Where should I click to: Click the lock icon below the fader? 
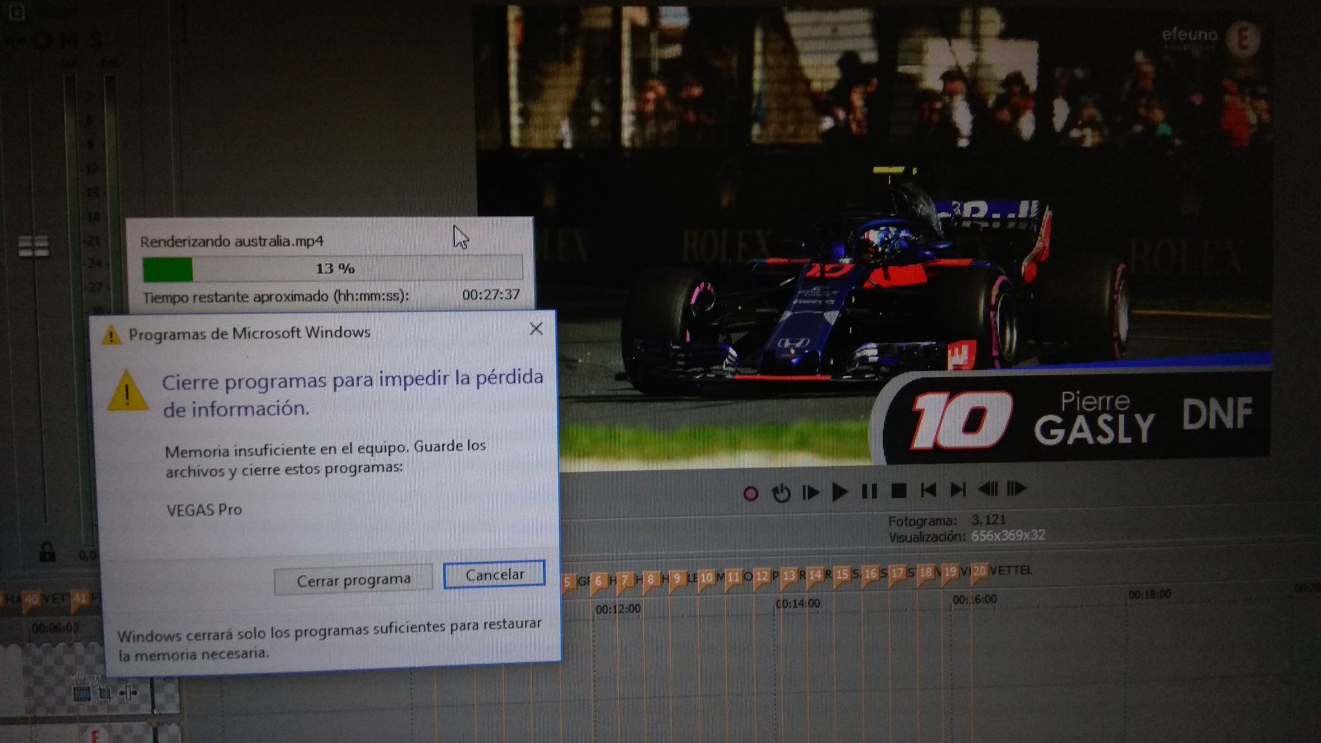pos(46,552)
